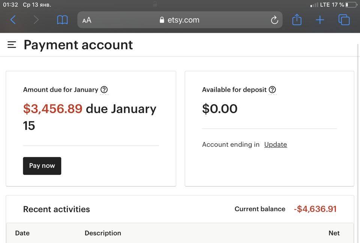Click the etsy.com address bar
The height and width of the screenshot is (243, 360).
tap(180, 20)
